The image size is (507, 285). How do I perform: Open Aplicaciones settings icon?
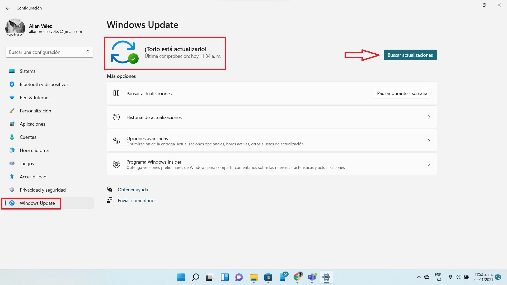[x=12, y=124]
